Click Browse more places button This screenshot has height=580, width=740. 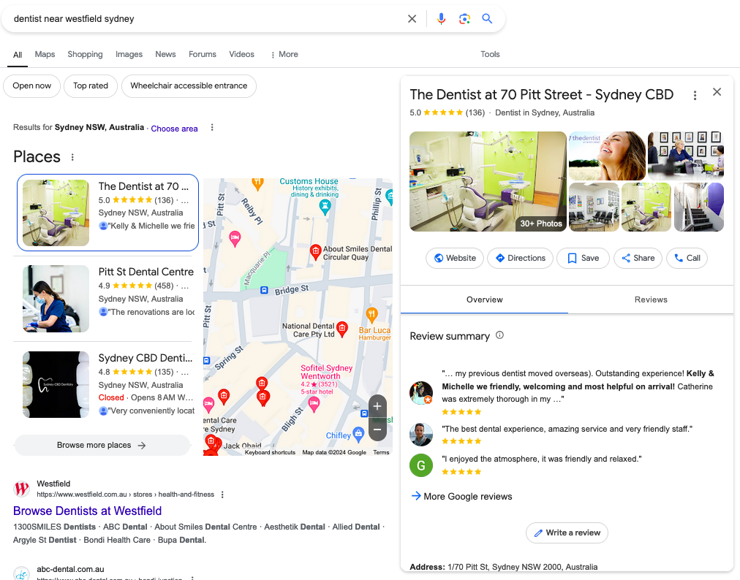pos(102,445)
